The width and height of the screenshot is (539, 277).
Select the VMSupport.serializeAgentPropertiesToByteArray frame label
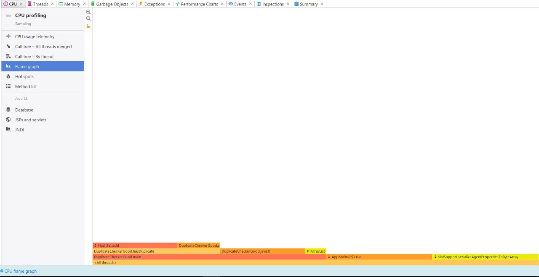(x=478, y=257)
